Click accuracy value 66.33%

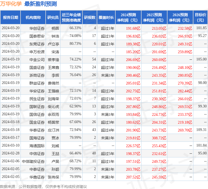point(75,28)
